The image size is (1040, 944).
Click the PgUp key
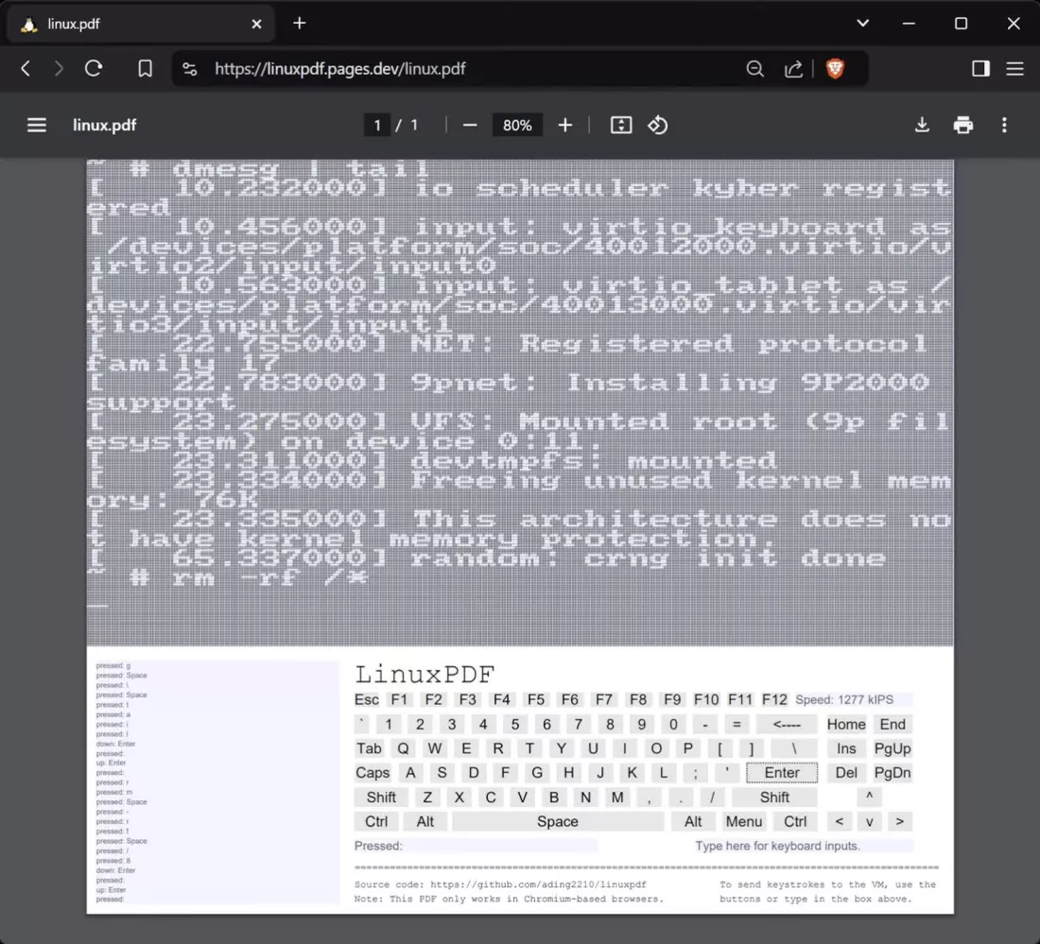(x=893, y=748)
